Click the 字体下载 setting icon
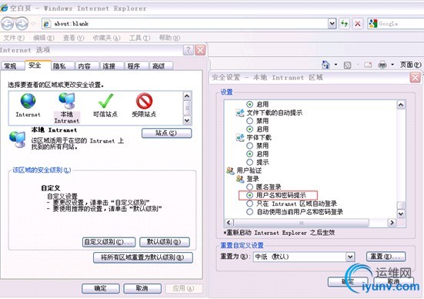424x299 pixels. (240, 137)
